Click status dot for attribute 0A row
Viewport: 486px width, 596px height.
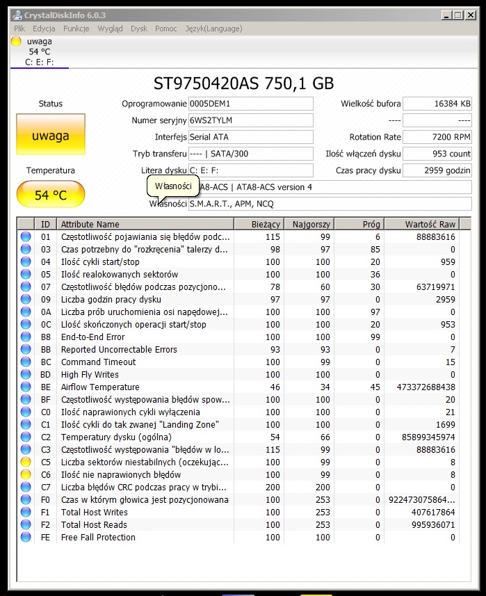(x=26, y=312)
